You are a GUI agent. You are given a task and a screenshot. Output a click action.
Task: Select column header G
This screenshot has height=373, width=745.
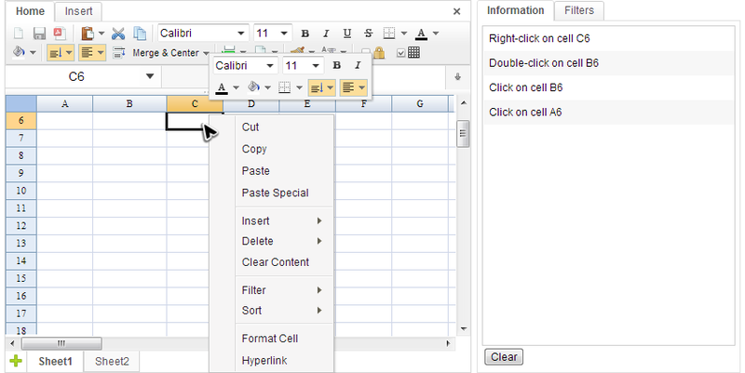coord(420,103)
